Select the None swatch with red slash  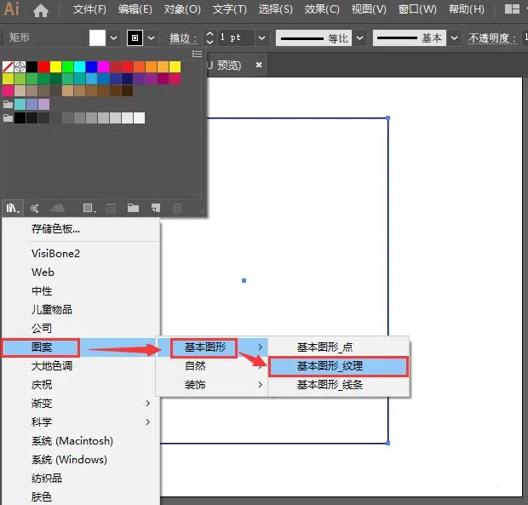tap(9, 66)
